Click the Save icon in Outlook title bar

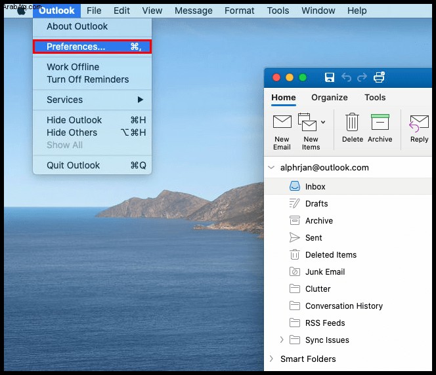[330, 77]
